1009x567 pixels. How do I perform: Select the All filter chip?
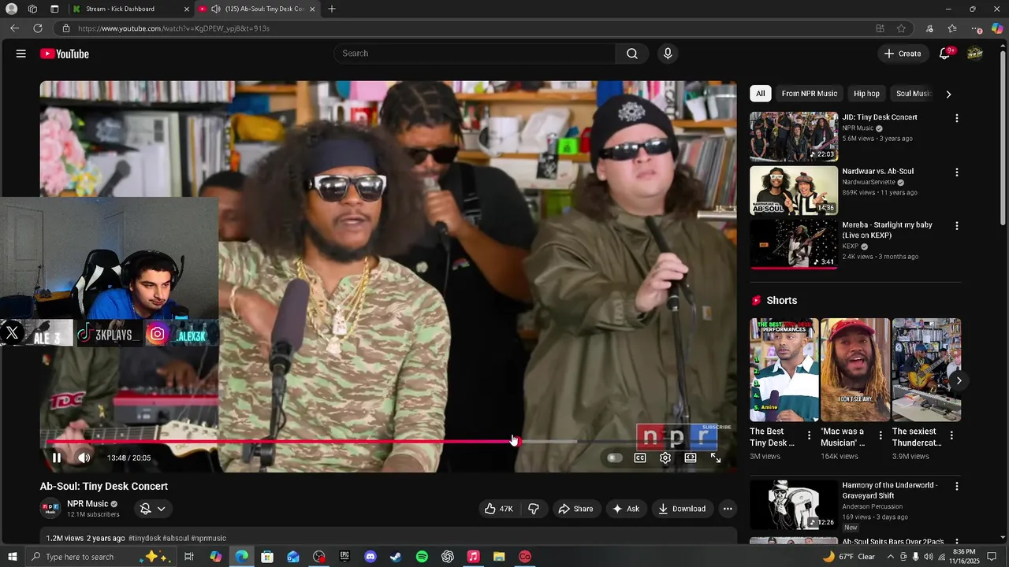[760, 94]
